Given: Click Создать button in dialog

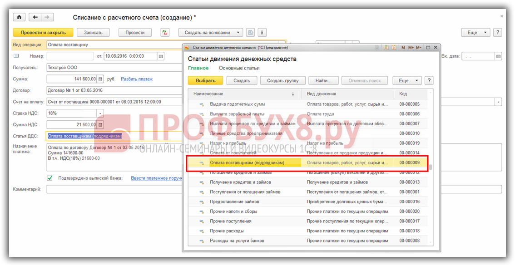Looking at the screenshot, I should pos(242,80).
